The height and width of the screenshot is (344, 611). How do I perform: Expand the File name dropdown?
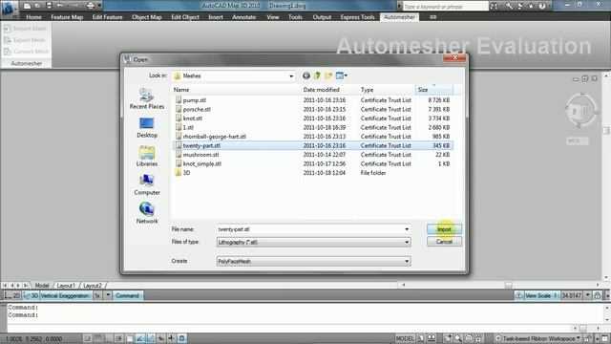point(407,229)
